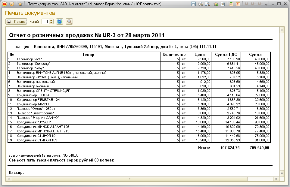Click the Цена column header
Screen dimensions: 290x187
200,54
